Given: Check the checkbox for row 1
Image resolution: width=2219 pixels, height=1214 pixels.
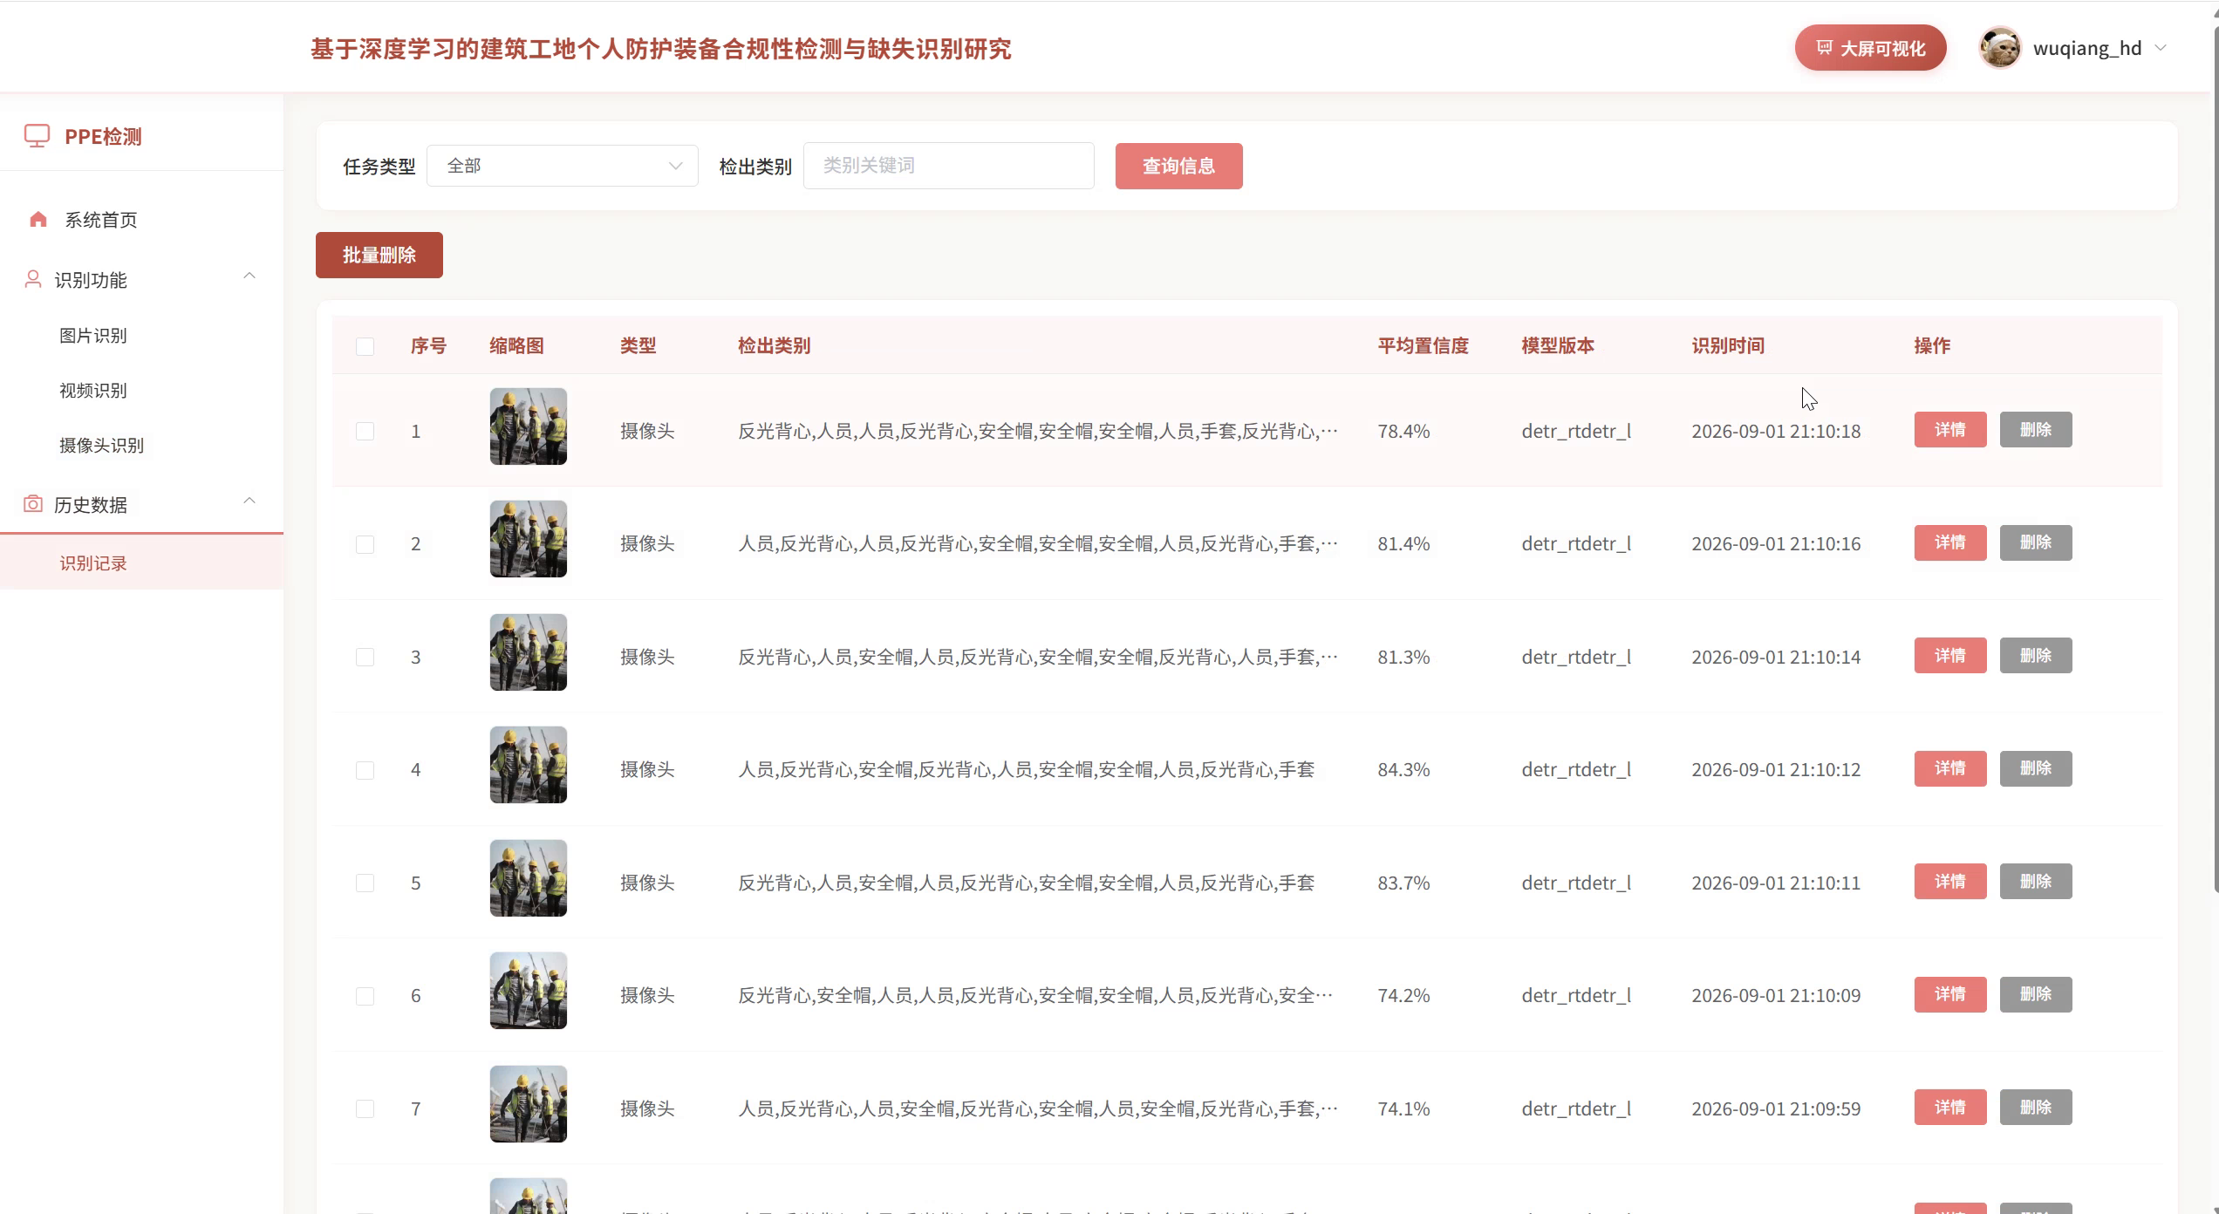Looking at the screenshot, I should (x=365, y=431).
